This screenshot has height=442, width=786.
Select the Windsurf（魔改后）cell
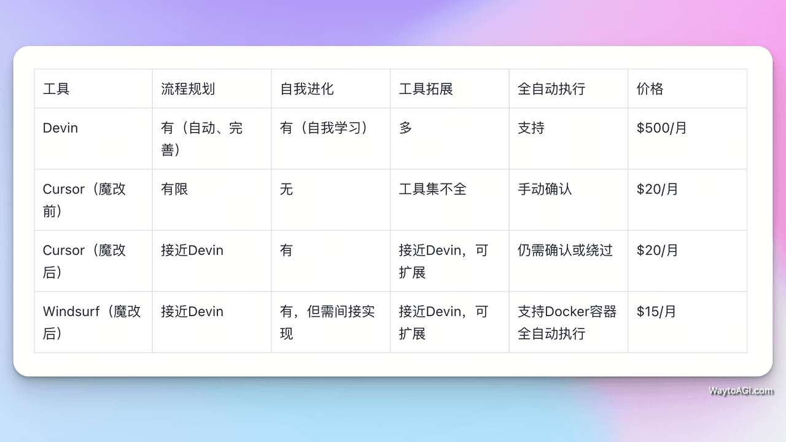[x=93, y=322]
